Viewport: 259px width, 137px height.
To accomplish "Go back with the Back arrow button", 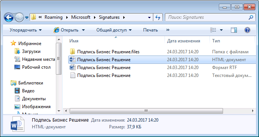I will coord(9,17).
